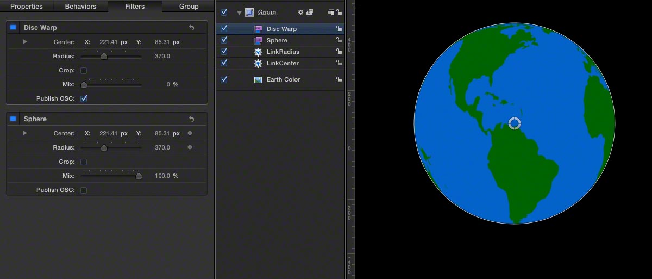Reset the Disc Warp filter parameters

191,27
